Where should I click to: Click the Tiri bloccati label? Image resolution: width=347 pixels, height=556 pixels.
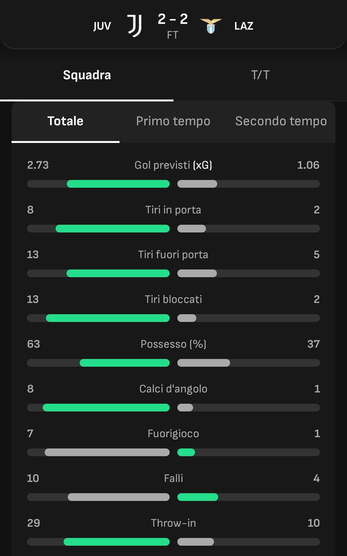coord(173,299)
